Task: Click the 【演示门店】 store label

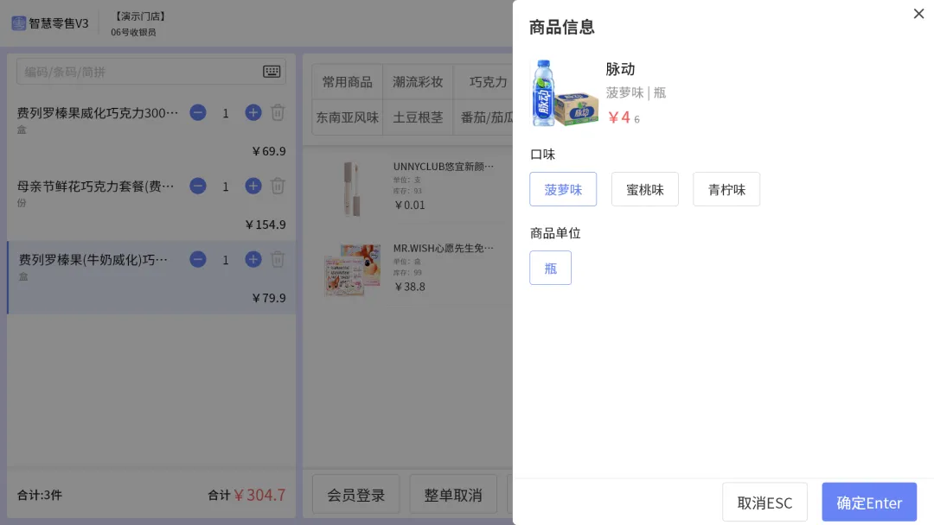Action: coord(141,16)
